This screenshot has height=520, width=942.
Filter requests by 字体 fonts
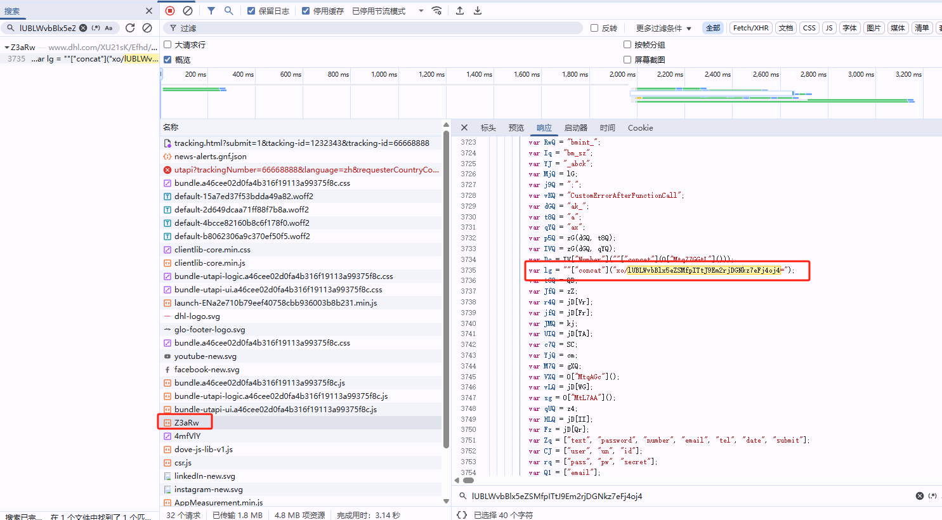(850, 28)
